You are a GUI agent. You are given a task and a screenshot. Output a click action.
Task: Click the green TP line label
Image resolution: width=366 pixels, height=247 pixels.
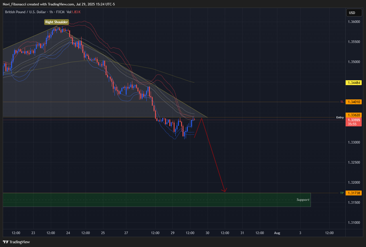[x=342, y=193]
